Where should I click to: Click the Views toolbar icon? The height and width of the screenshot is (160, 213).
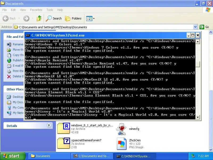tap(89, 18)
